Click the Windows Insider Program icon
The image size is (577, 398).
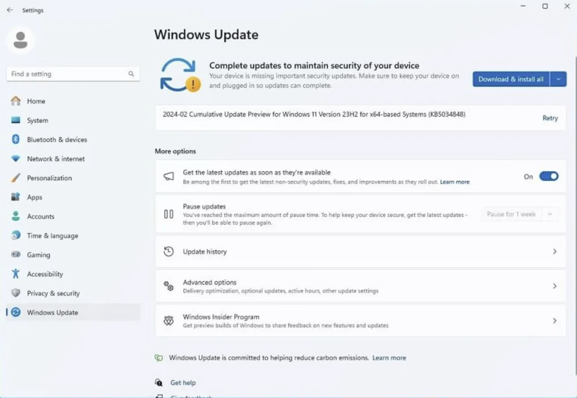[168, 321]
